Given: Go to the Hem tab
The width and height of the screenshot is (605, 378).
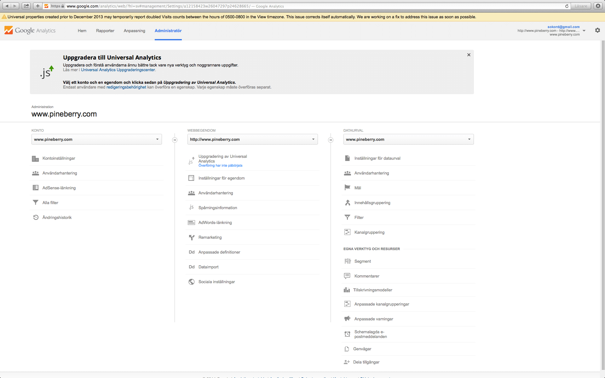Looking at the screenshot, I should pos(82,31).
